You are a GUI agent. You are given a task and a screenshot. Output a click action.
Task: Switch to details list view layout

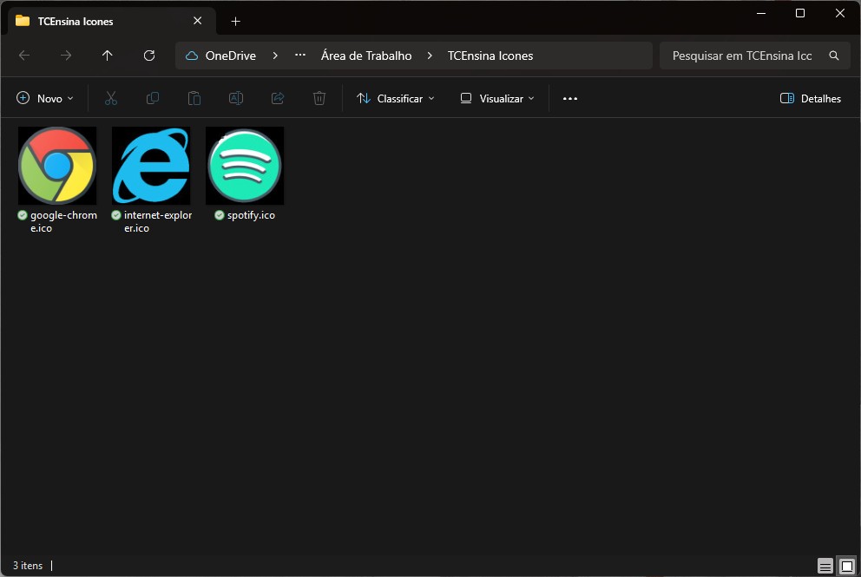[825, 566]
